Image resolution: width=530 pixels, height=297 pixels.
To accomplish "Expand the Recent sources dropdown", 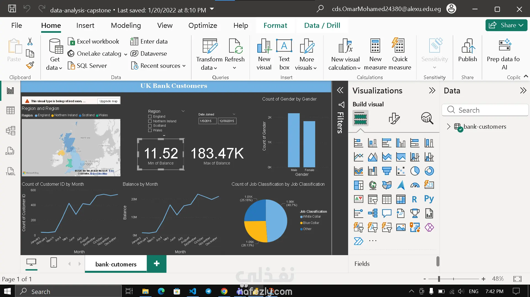I will (x=184, y=66).
